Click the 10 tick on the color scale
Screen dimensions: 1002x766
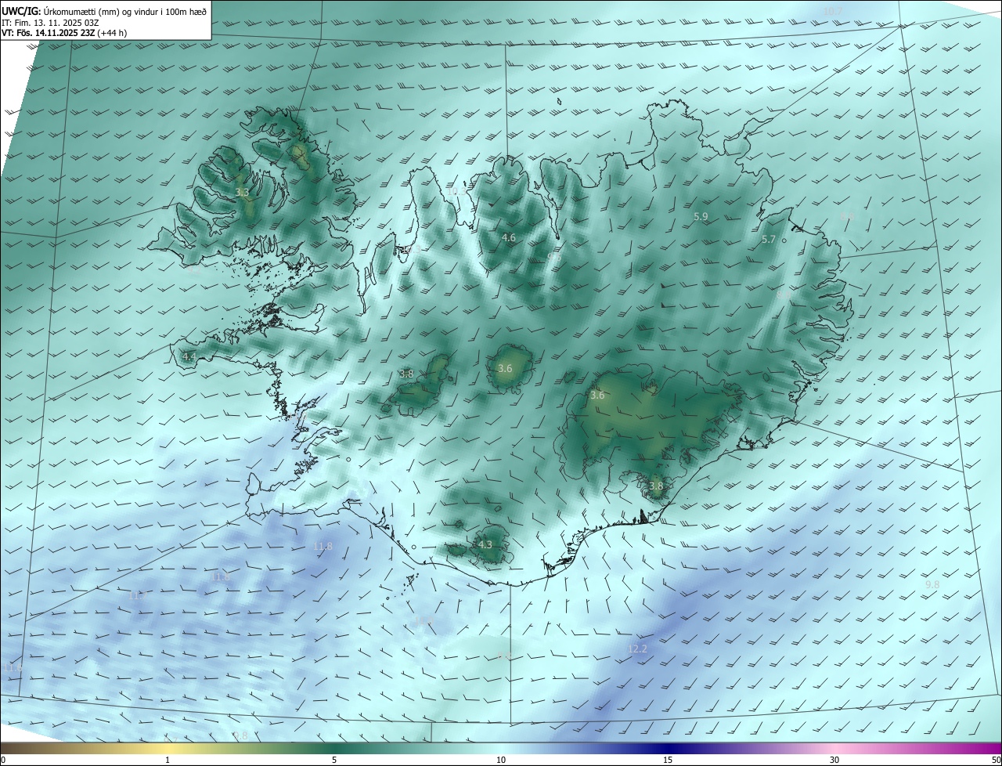click(x=501, y=760)
